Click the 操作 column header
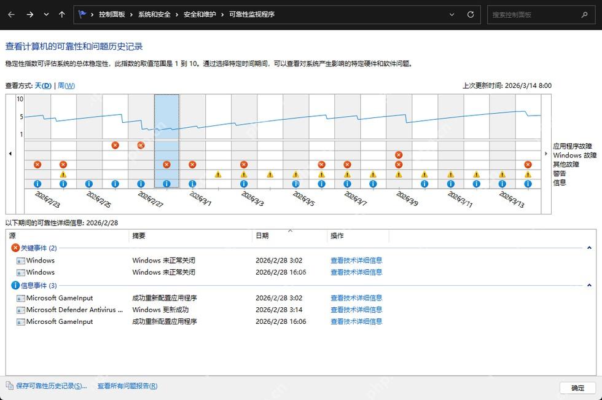Viewport: 602px width, 400px height. pos(359,236)
